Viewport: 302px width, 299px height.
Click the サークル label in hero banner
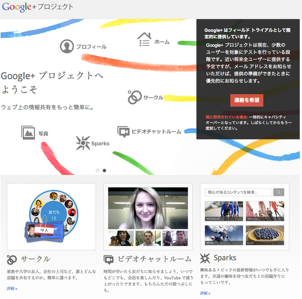pos(154,98)
